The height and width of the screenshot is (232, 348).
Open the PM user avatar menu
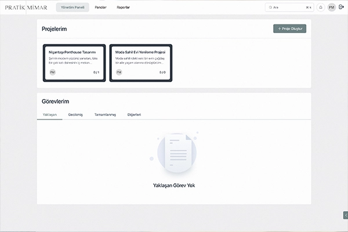click(332, 8)
